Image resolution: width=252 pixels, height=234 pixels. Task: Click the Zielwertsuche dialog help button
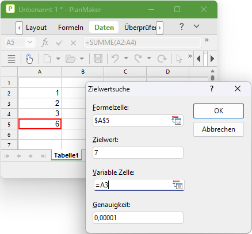coord(212,89)
